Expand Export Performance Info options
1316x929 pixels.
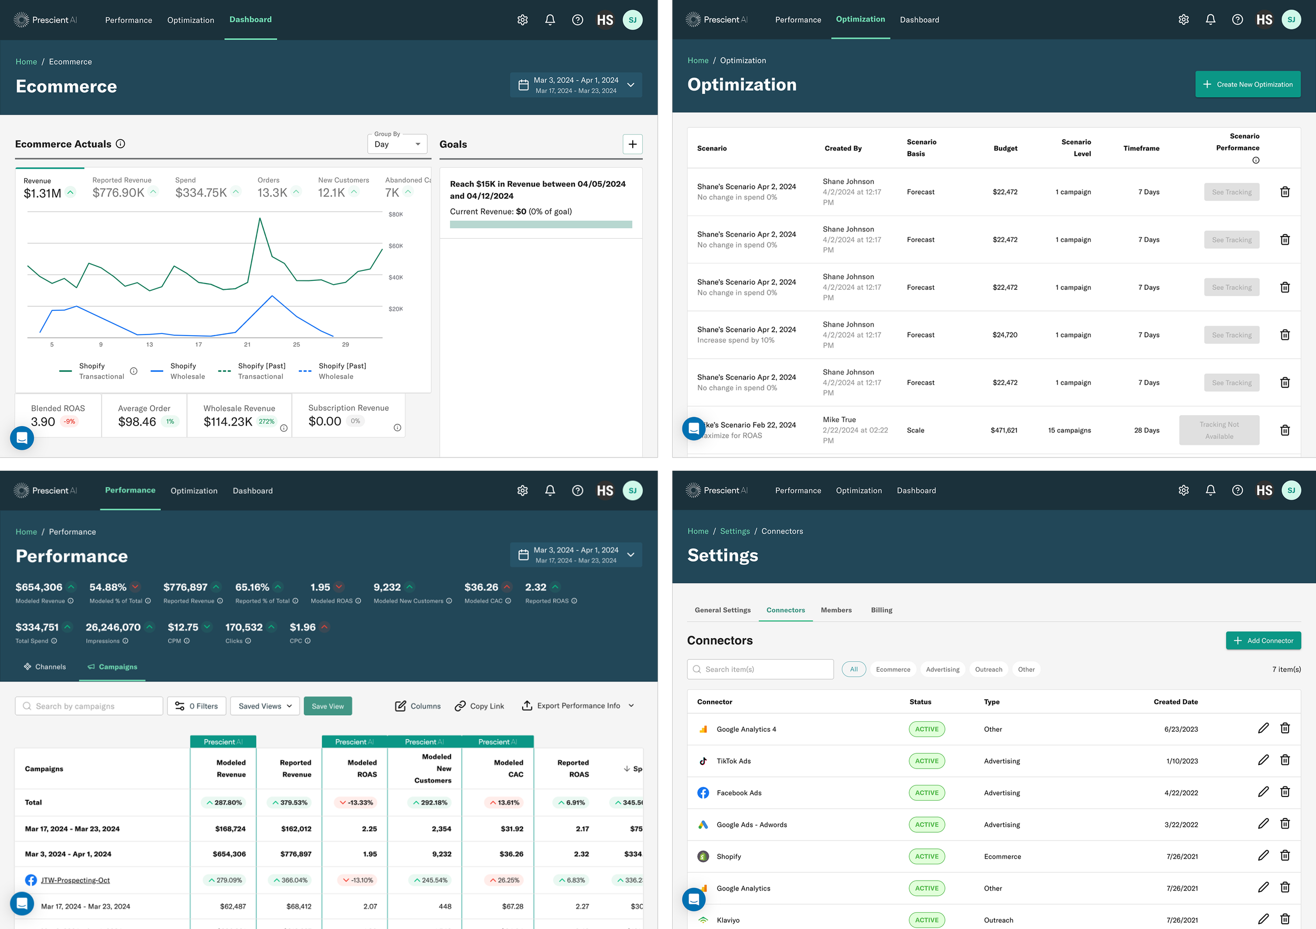(x=631, y=705)
